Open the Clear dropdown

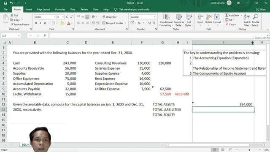click(231, 24)
